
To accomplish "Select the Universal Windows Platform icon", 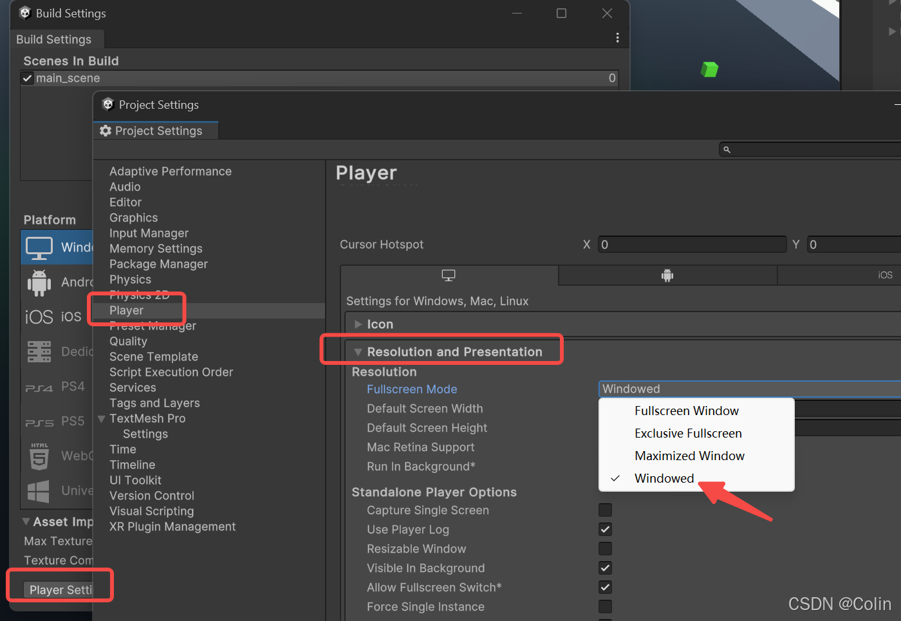I will [39, 491].
